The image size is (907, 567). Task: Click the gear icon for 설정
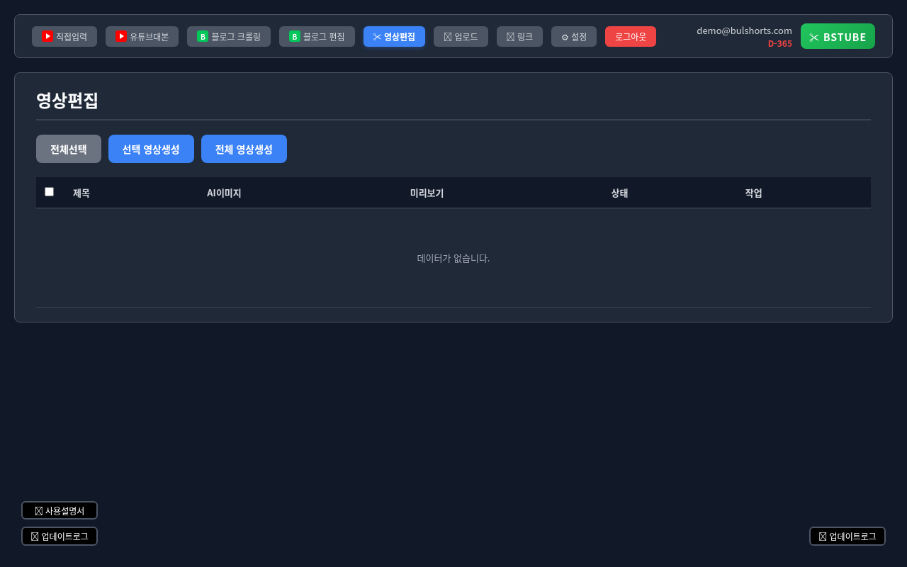coord(565,37)
